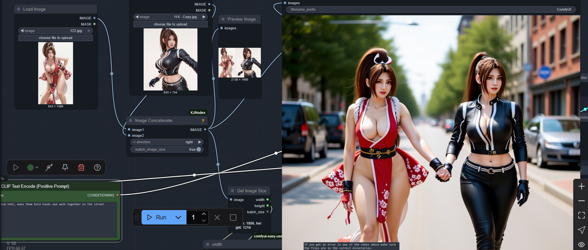Click the bypass node icon
The height and width of the screenshot is (250, 588).
pyautogui.click(x=49, y=167)
